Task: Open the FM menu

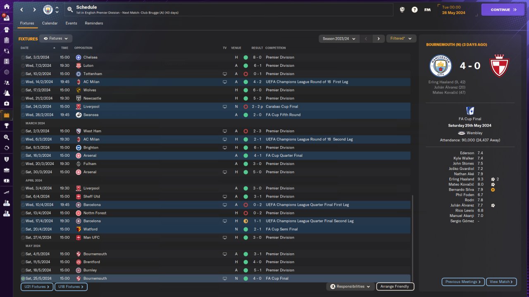Action: pos(427,9)
